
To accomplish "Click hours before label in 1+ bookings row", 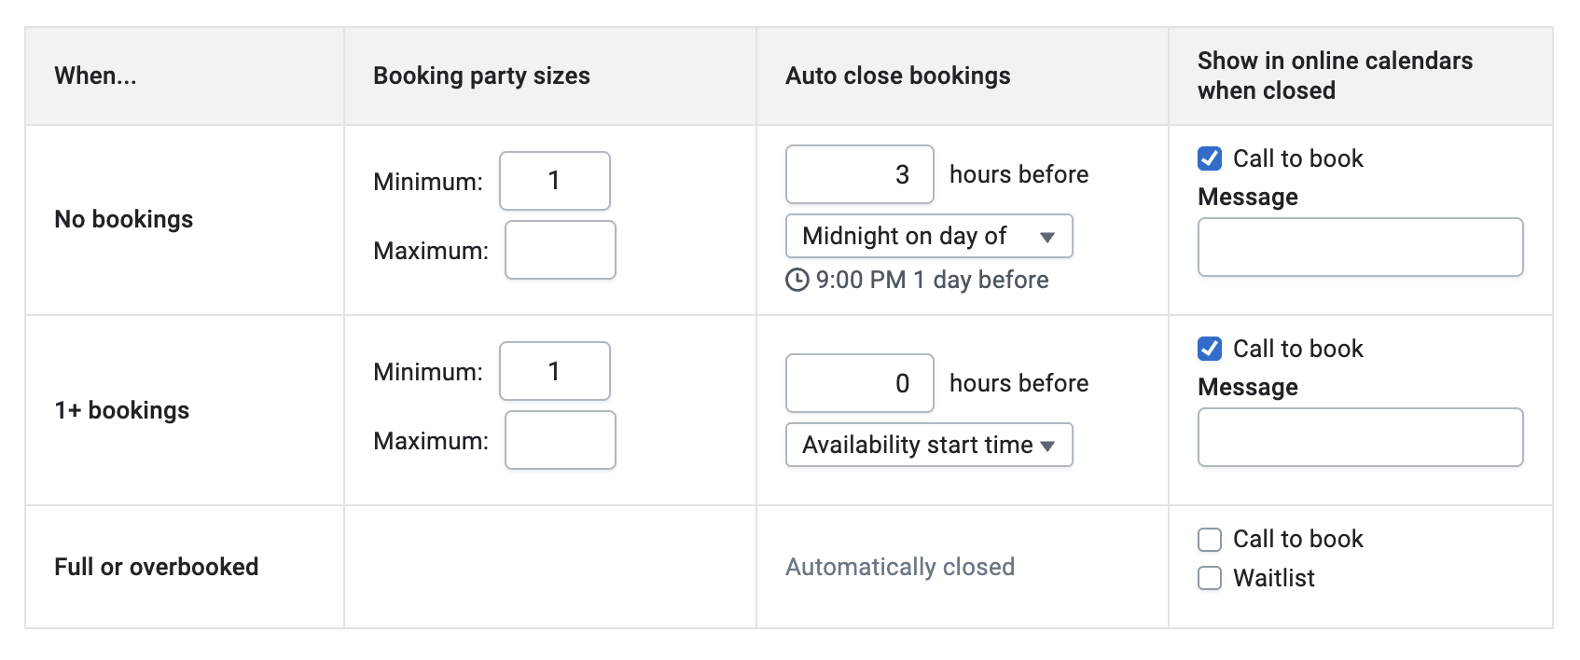I will 1019,383.
